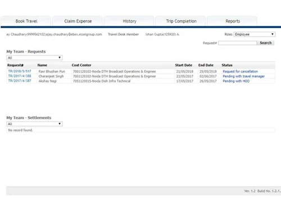Click the My Team - Requests heading
The width and height of the screenshot is (281, 211).
26,51
